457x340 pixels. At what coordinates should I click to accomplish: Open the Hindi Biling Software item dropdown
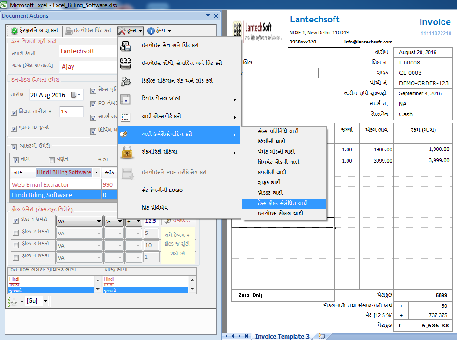[x=96, y=172]
